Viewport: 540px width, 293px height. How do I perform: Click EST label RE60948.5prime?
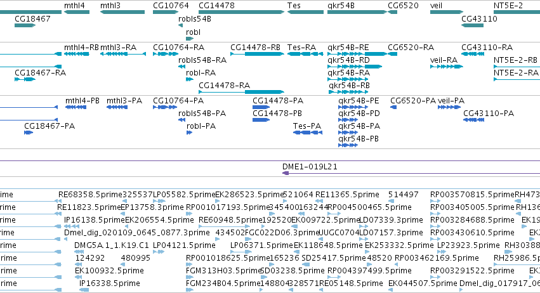click(230, 219)
